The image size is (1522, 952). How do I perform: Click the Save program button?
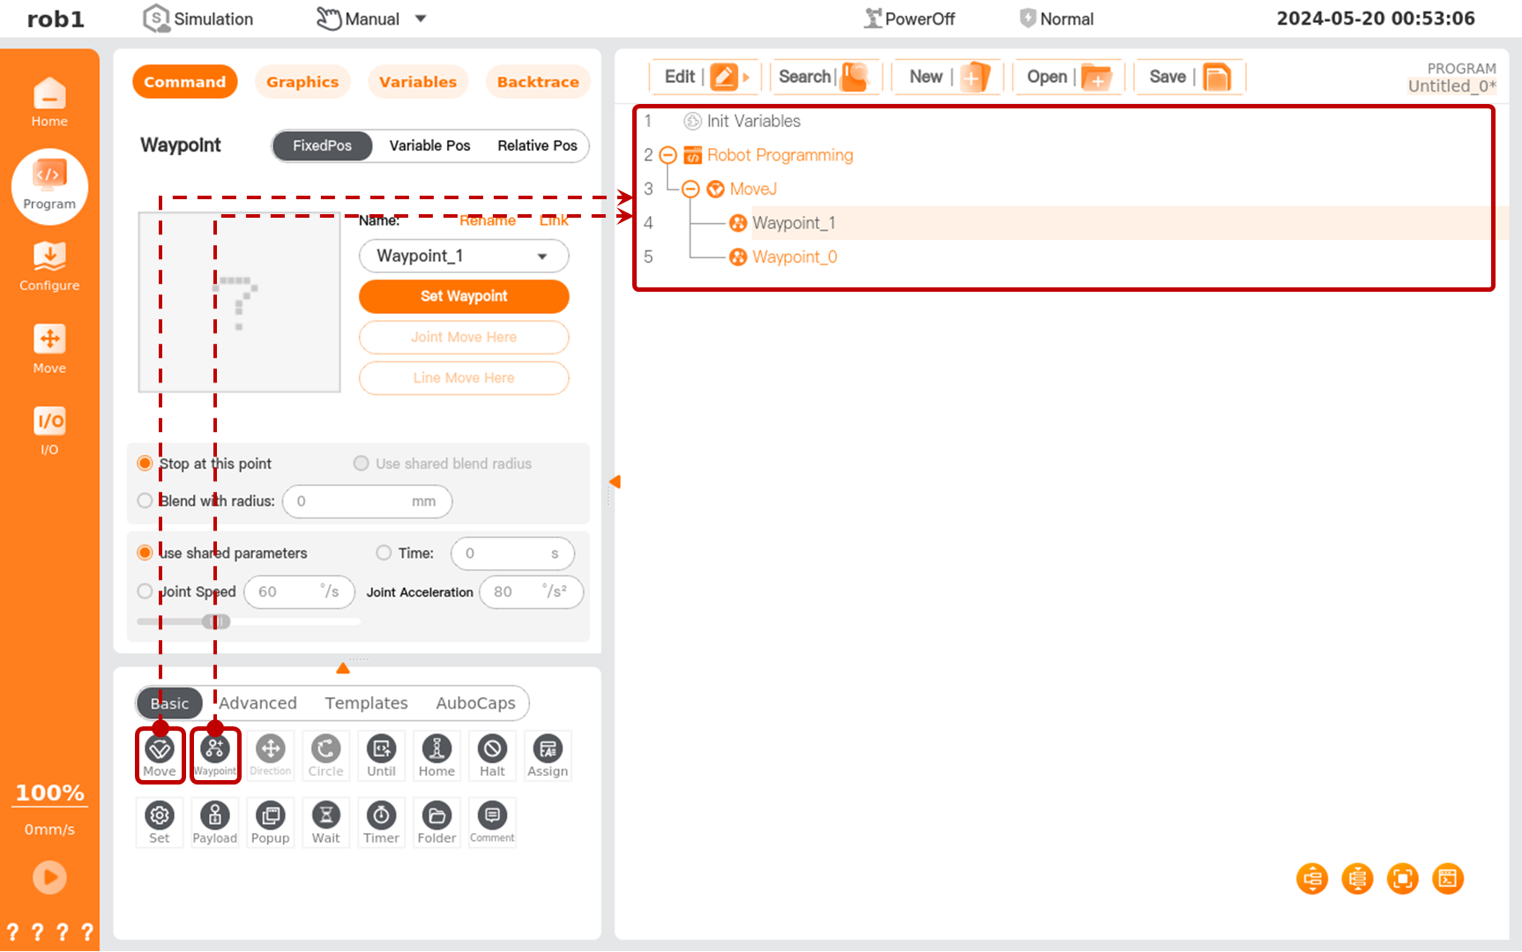[1188, 78]
